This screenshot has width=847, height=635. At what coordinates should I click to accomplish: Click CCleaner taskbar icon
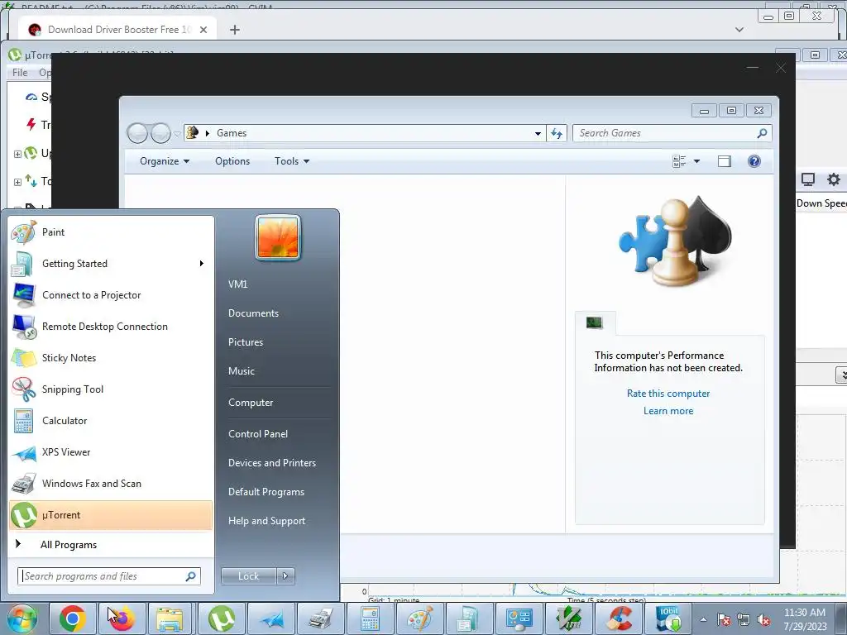pyautogui.click(x=619, y=618)
